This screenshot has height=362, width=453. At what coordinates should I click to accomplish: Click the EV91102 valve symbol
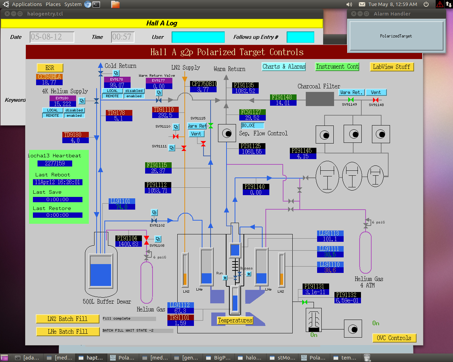(154, 221)
